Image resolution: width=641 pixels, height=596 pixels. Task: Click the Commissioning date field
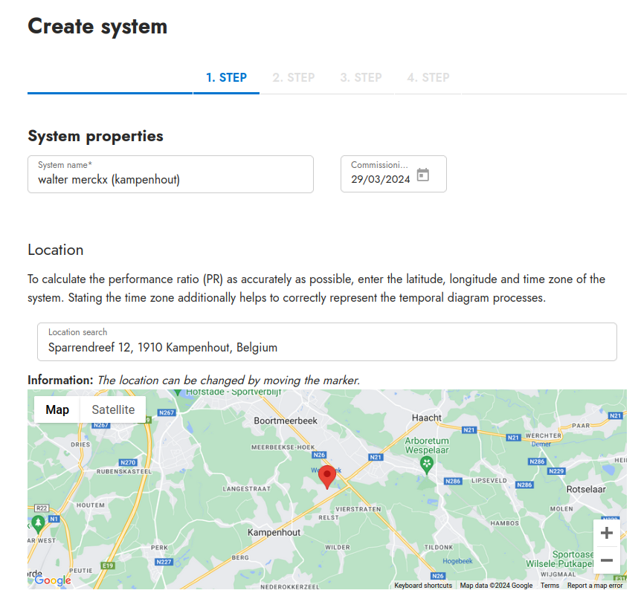[380, 179]
